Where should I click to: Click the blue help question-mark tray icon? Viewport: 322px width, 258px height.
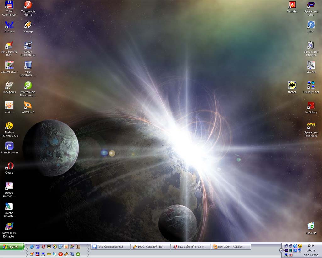click(x=295, y=246)
